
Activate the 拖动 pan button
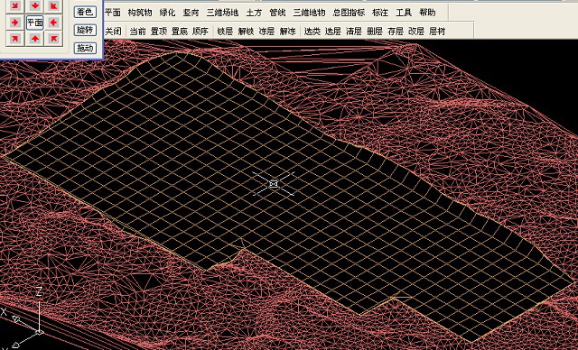[85, 48]
